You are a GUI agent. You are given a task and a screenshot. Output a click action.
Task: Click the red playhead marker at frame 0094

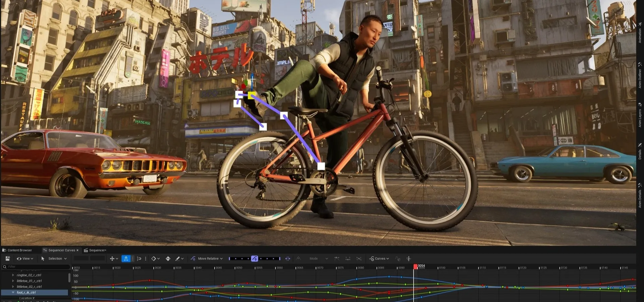pyautogui.click(x=416, y=266)
